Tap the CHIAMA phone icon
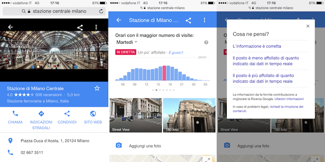This screenshot has width=325, height=162. pyautogui.click(x=15, y=114)
